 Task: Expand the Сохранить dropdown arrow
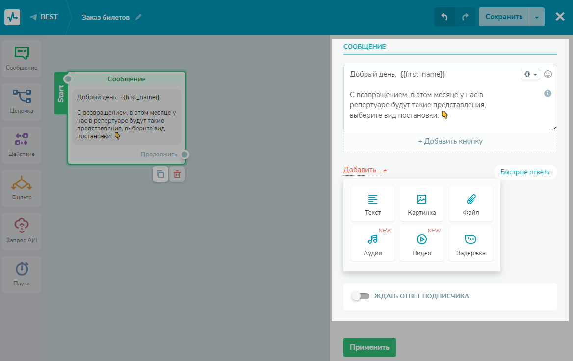(x=537, y=17)
